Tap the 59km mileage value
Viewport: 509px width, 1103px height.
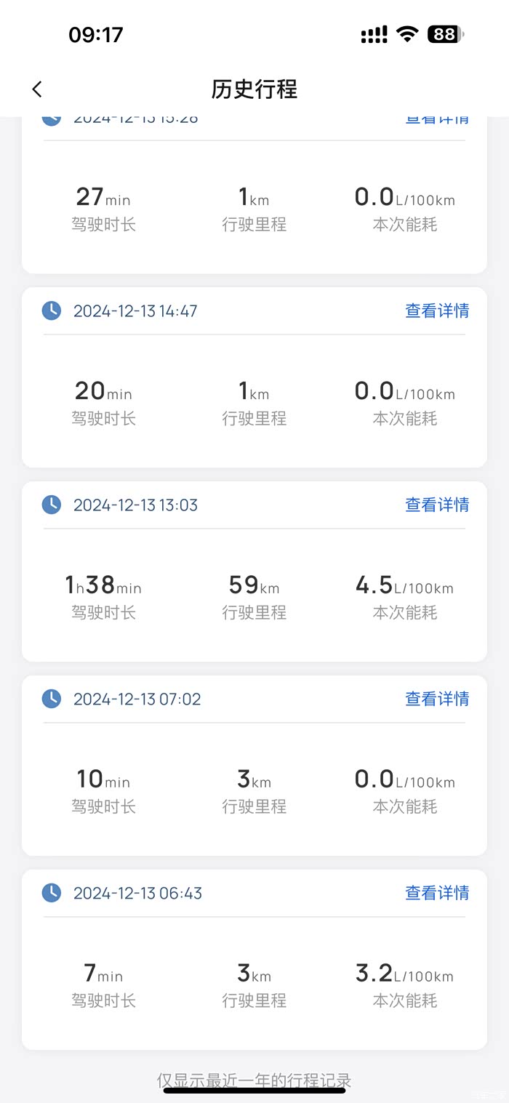coord(254,585)
